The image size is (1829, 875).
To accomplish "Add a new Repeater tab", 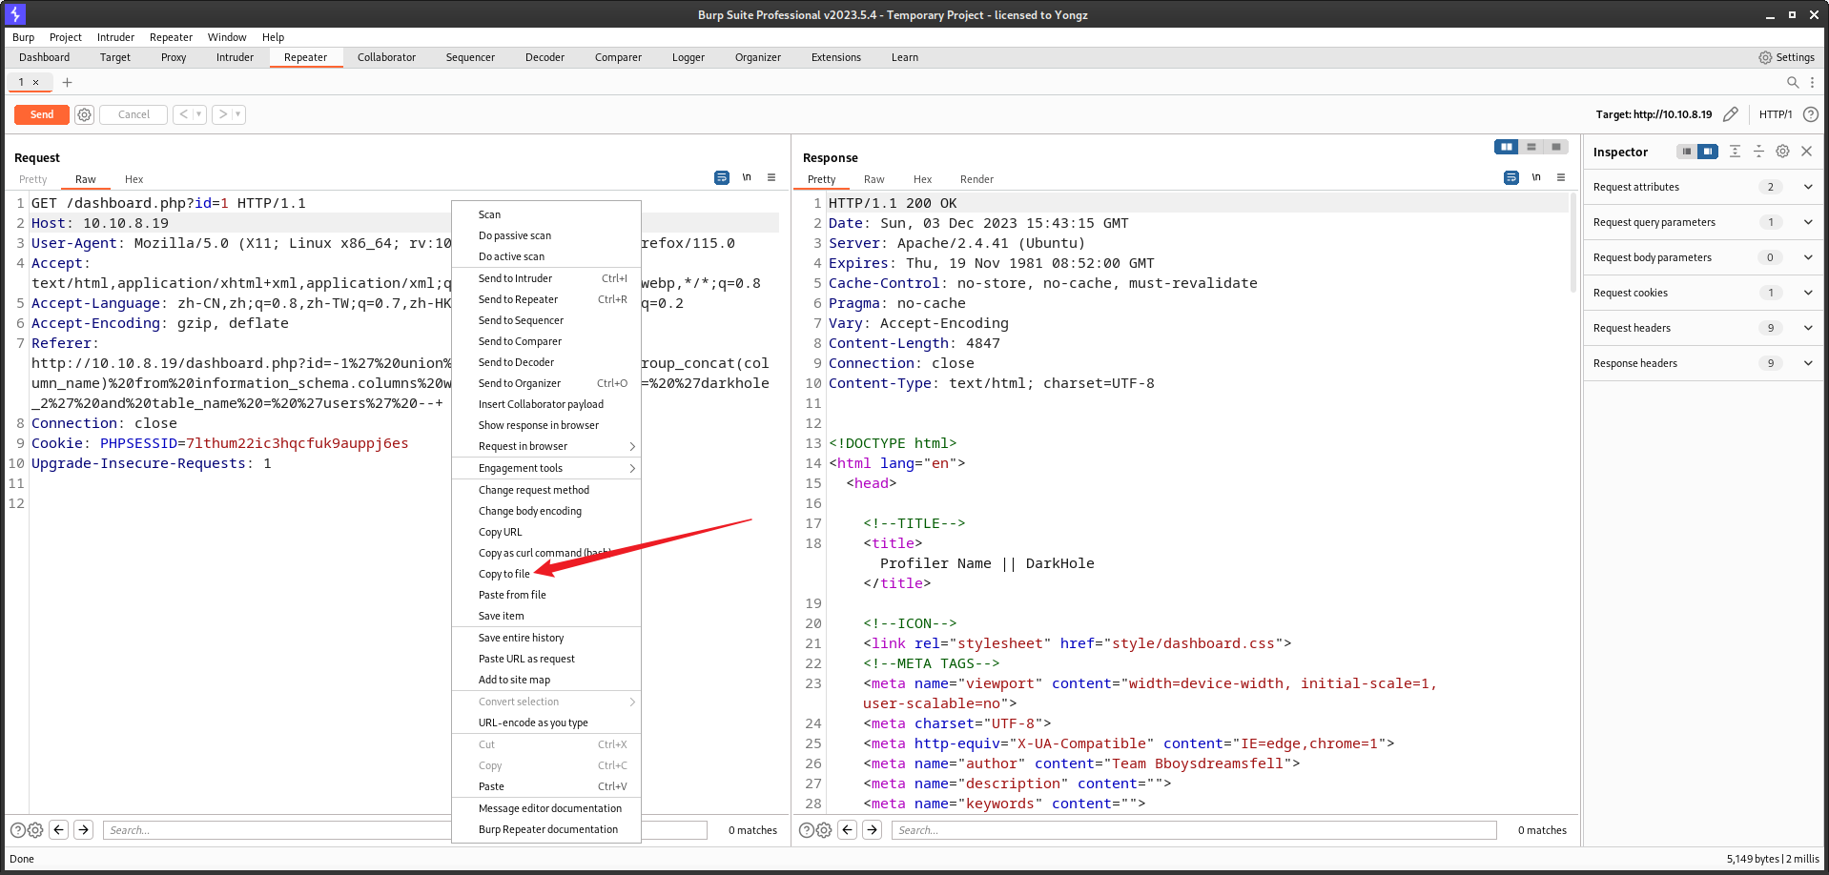I will pos(67,82).
